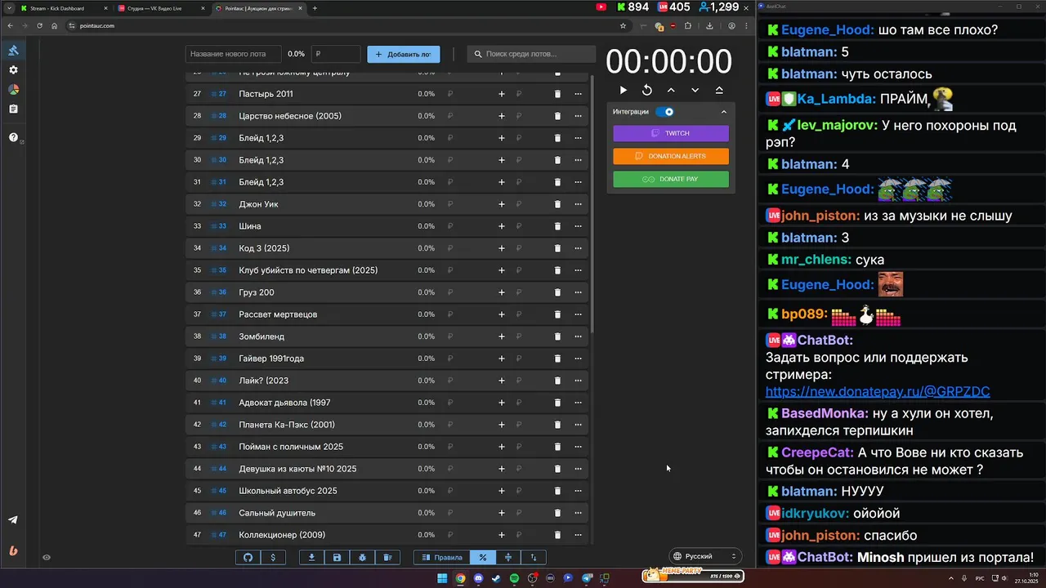Viewport: 1046px width, 588px height.
Task: Collapse the Интеграции panel
Action: (x=723, y=112)
